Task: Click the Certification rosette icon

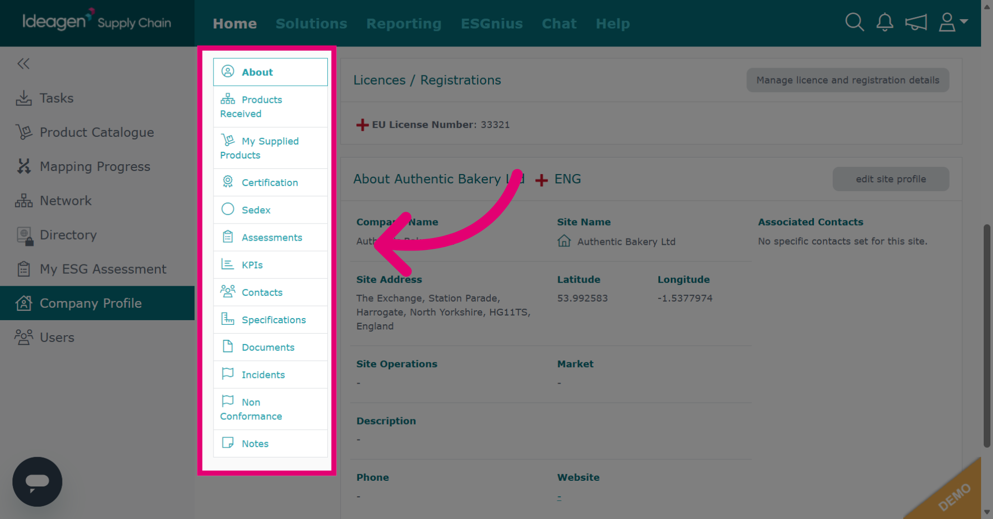Action: [x=228, y=181]
